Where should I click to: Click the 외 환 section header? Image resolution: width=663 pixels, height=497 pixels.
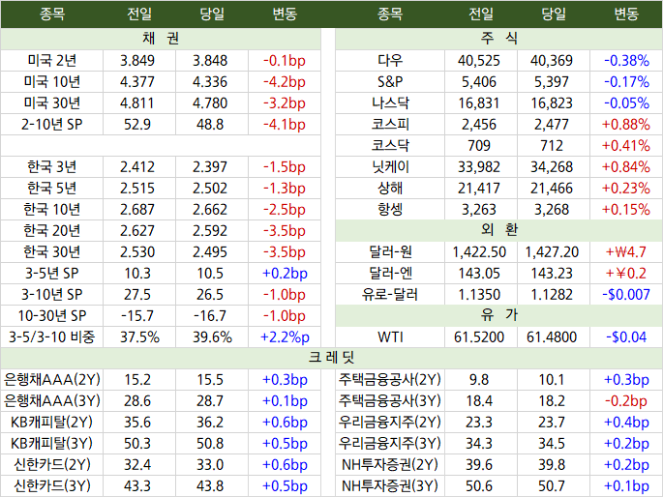click(x=498, y=230)
